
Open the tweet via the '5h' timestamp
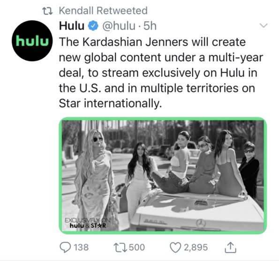(150, 26)
